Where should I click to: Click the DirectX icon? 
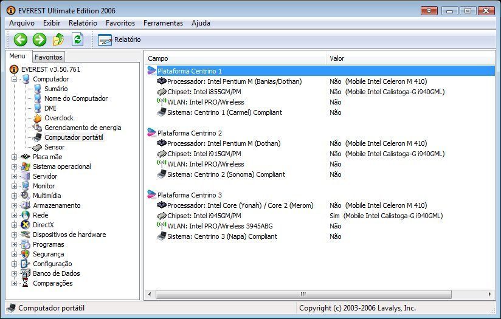[26, 225]
